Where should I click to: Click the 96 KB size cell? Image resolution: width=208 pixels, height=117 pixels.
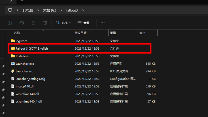pyautogui.click(x=151, y=94)
